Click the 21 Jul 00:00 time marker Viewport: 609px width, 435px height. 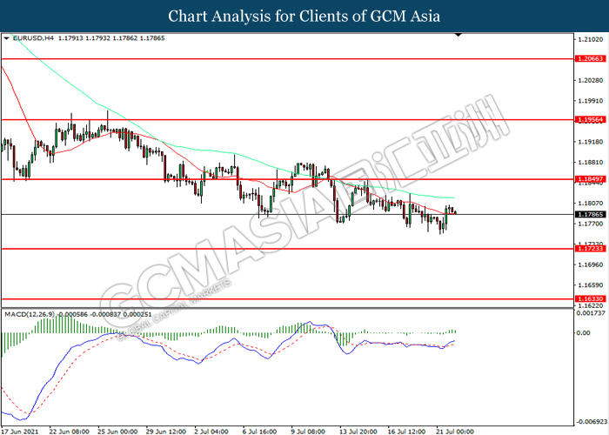pos(454,432)
